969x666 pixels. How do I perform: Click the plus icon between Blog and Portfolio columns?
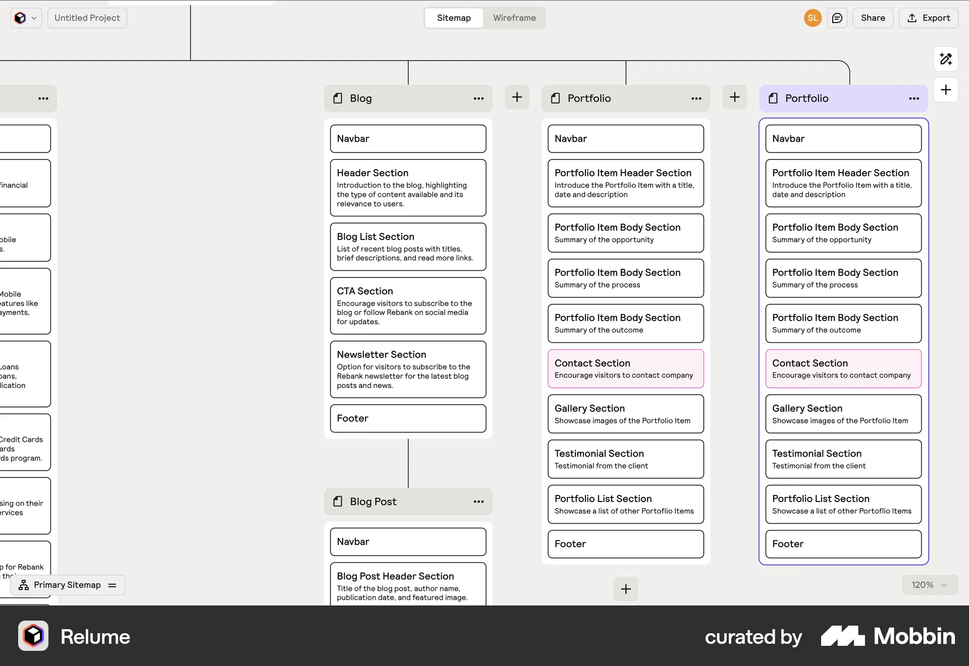point(517,97)
